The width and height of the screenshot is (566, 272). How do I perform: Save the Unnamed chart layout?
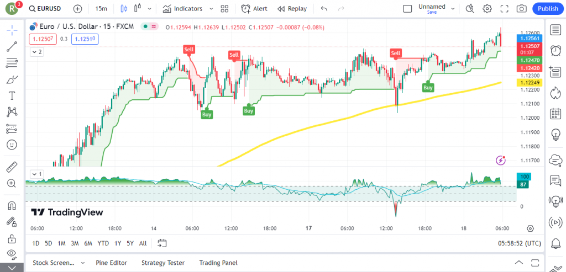point(432,12)
